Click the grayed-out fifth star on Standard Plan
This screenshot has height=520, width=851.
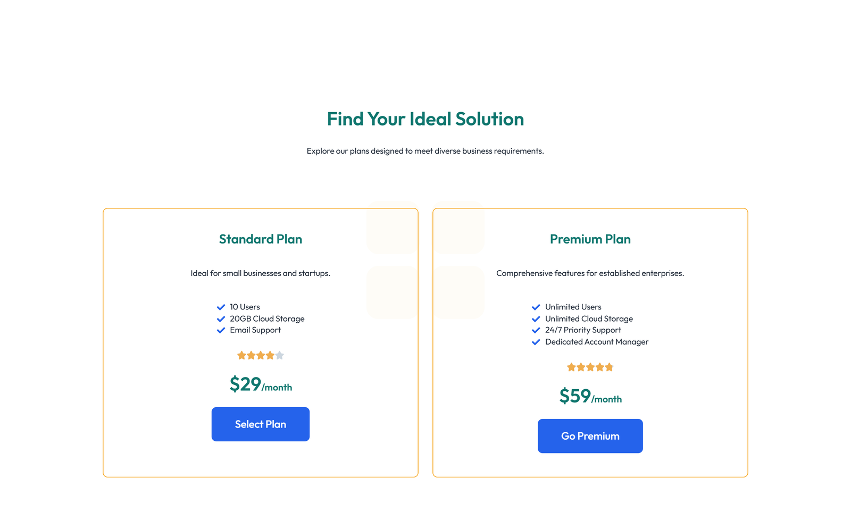pos(280,355)
